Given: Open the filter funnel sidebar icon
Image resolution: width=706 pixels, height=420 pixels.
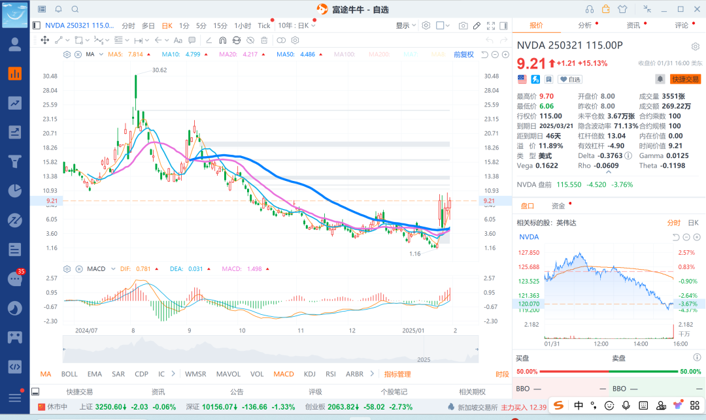Looking at the screenshot, I should [15, 161].
